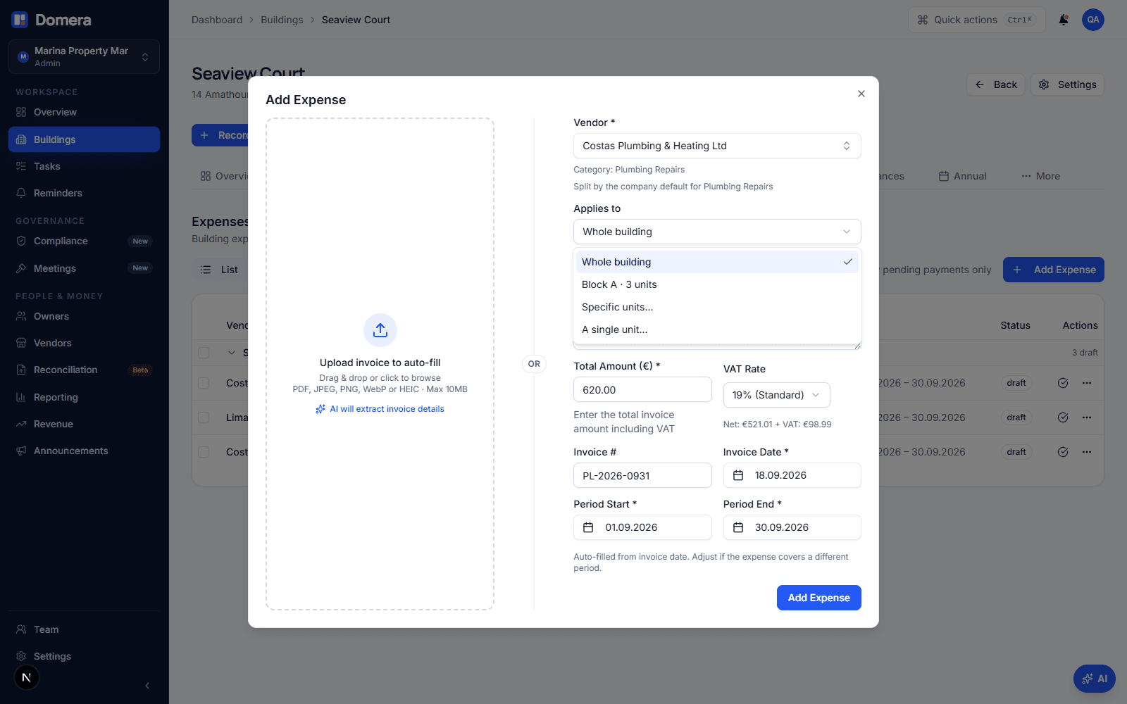The height and width of the screenshot is (704, 1127).
Task: Open Announcements in the sidebar
Action: pyautogui.click(x=84, y=451)
